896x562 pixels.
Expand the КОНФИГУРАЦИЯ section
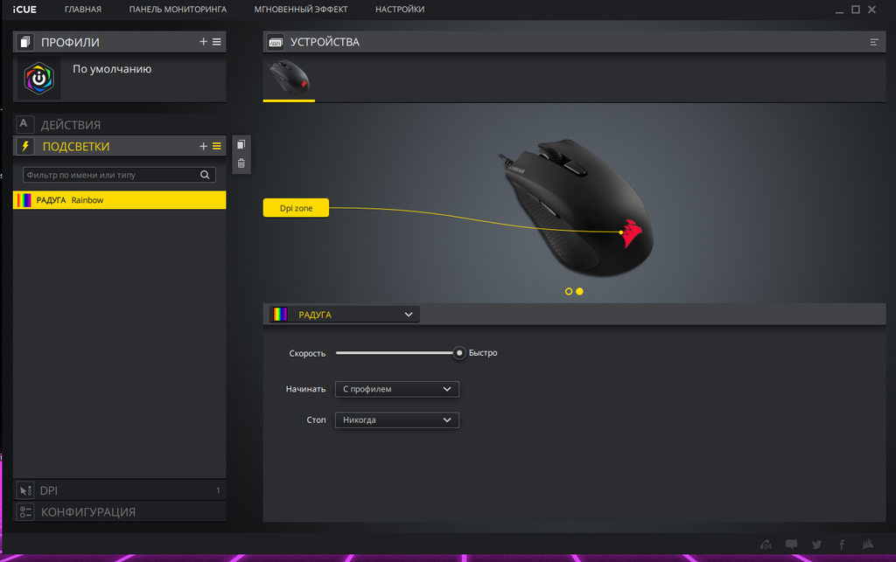pyautogui.click(x=119, y=512)
